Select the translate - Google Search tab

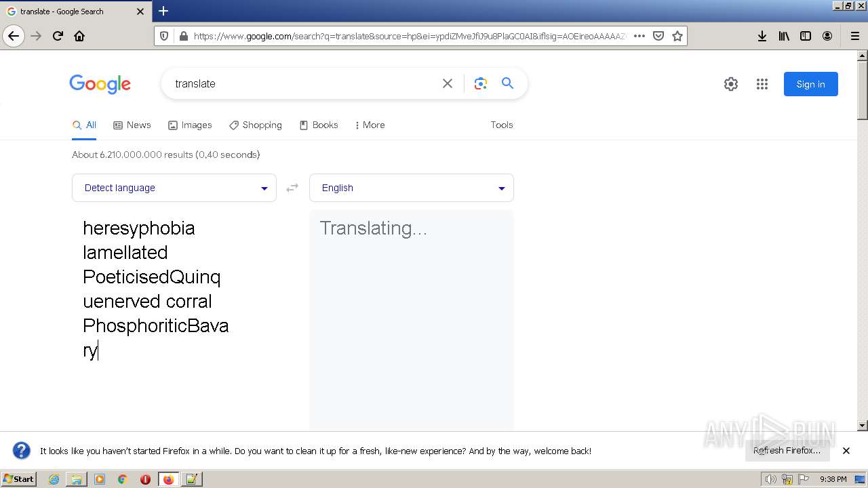pyautogui.click(x=76, y=12)
